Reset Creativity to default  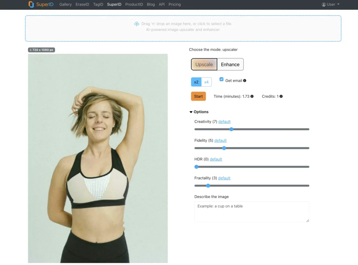224,122
